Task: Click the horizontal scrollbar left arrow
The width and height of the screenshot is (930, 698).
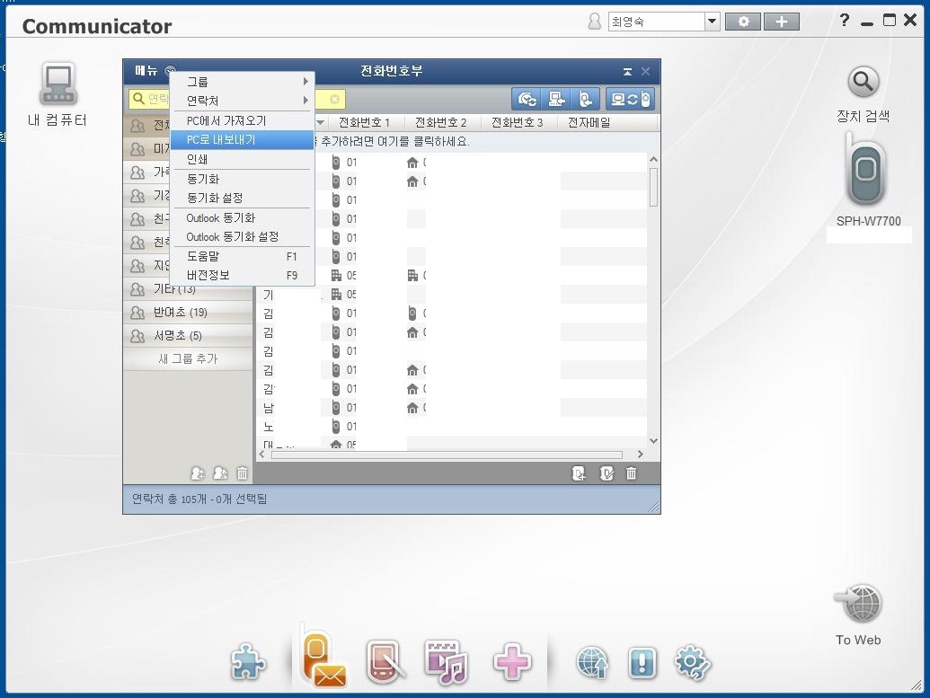Action: pos(262,455)
